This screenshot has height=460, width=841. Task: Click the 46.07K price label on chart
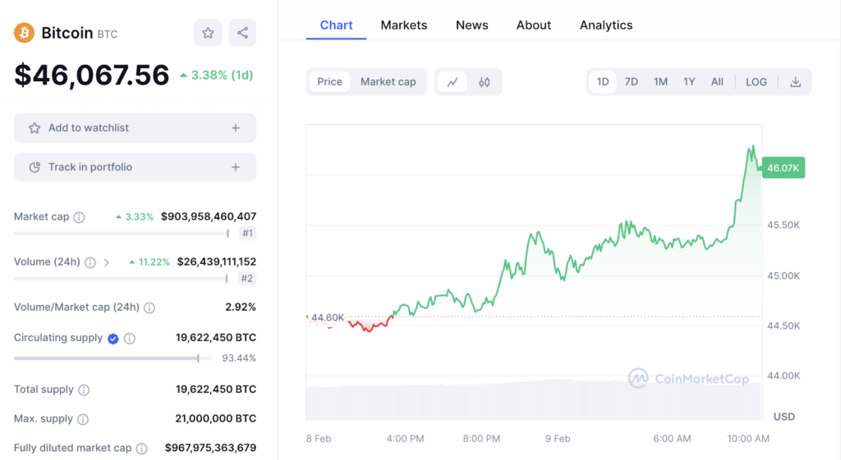click(x=783, y=168)
